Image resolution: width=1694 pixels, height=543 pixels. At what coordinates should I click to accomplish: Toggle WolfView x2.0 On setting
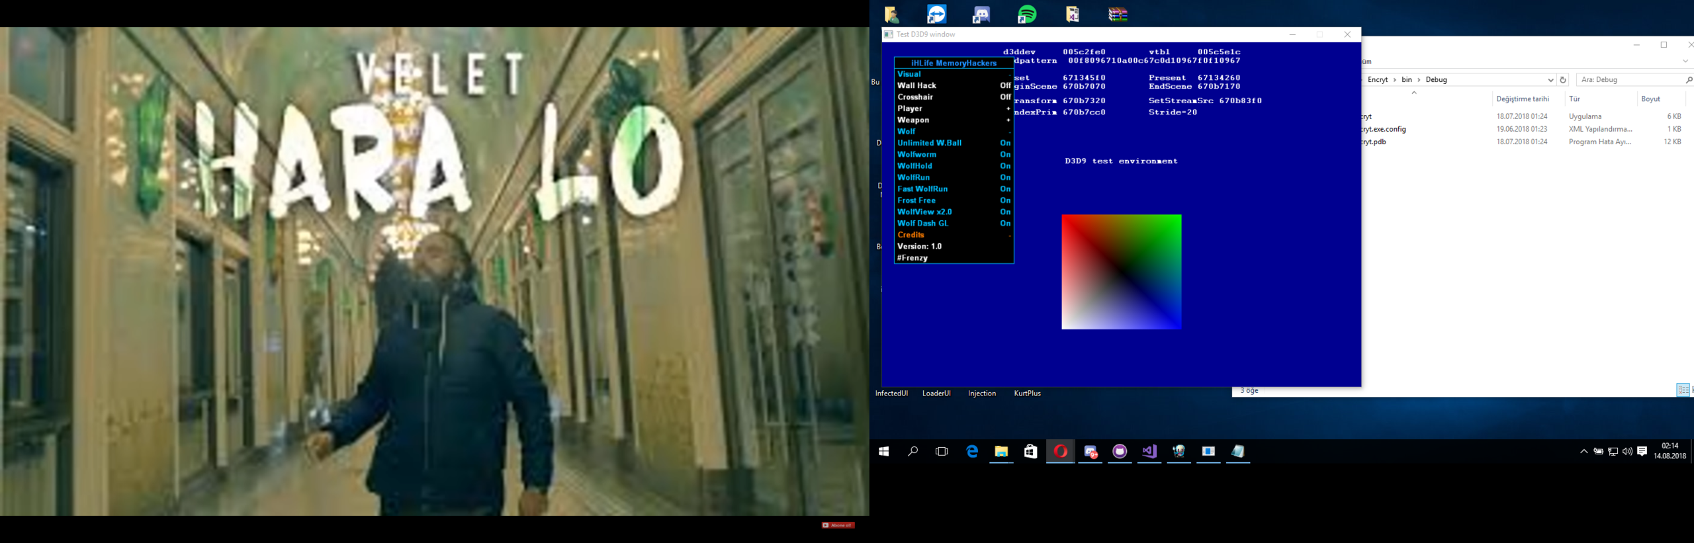click(x=954, y=212)
